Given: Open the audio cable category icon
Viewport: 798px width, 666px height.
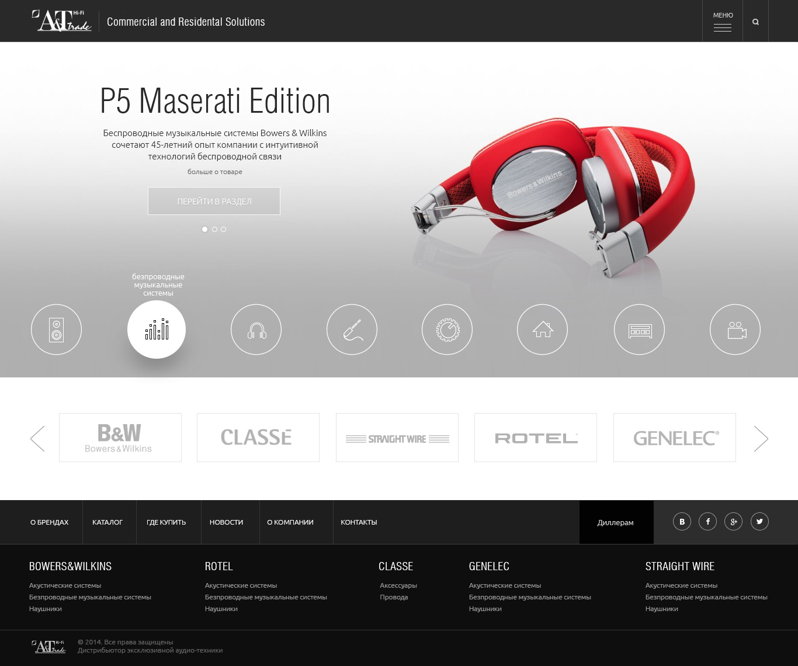Looking at the screenshot, I should (352, 329).
